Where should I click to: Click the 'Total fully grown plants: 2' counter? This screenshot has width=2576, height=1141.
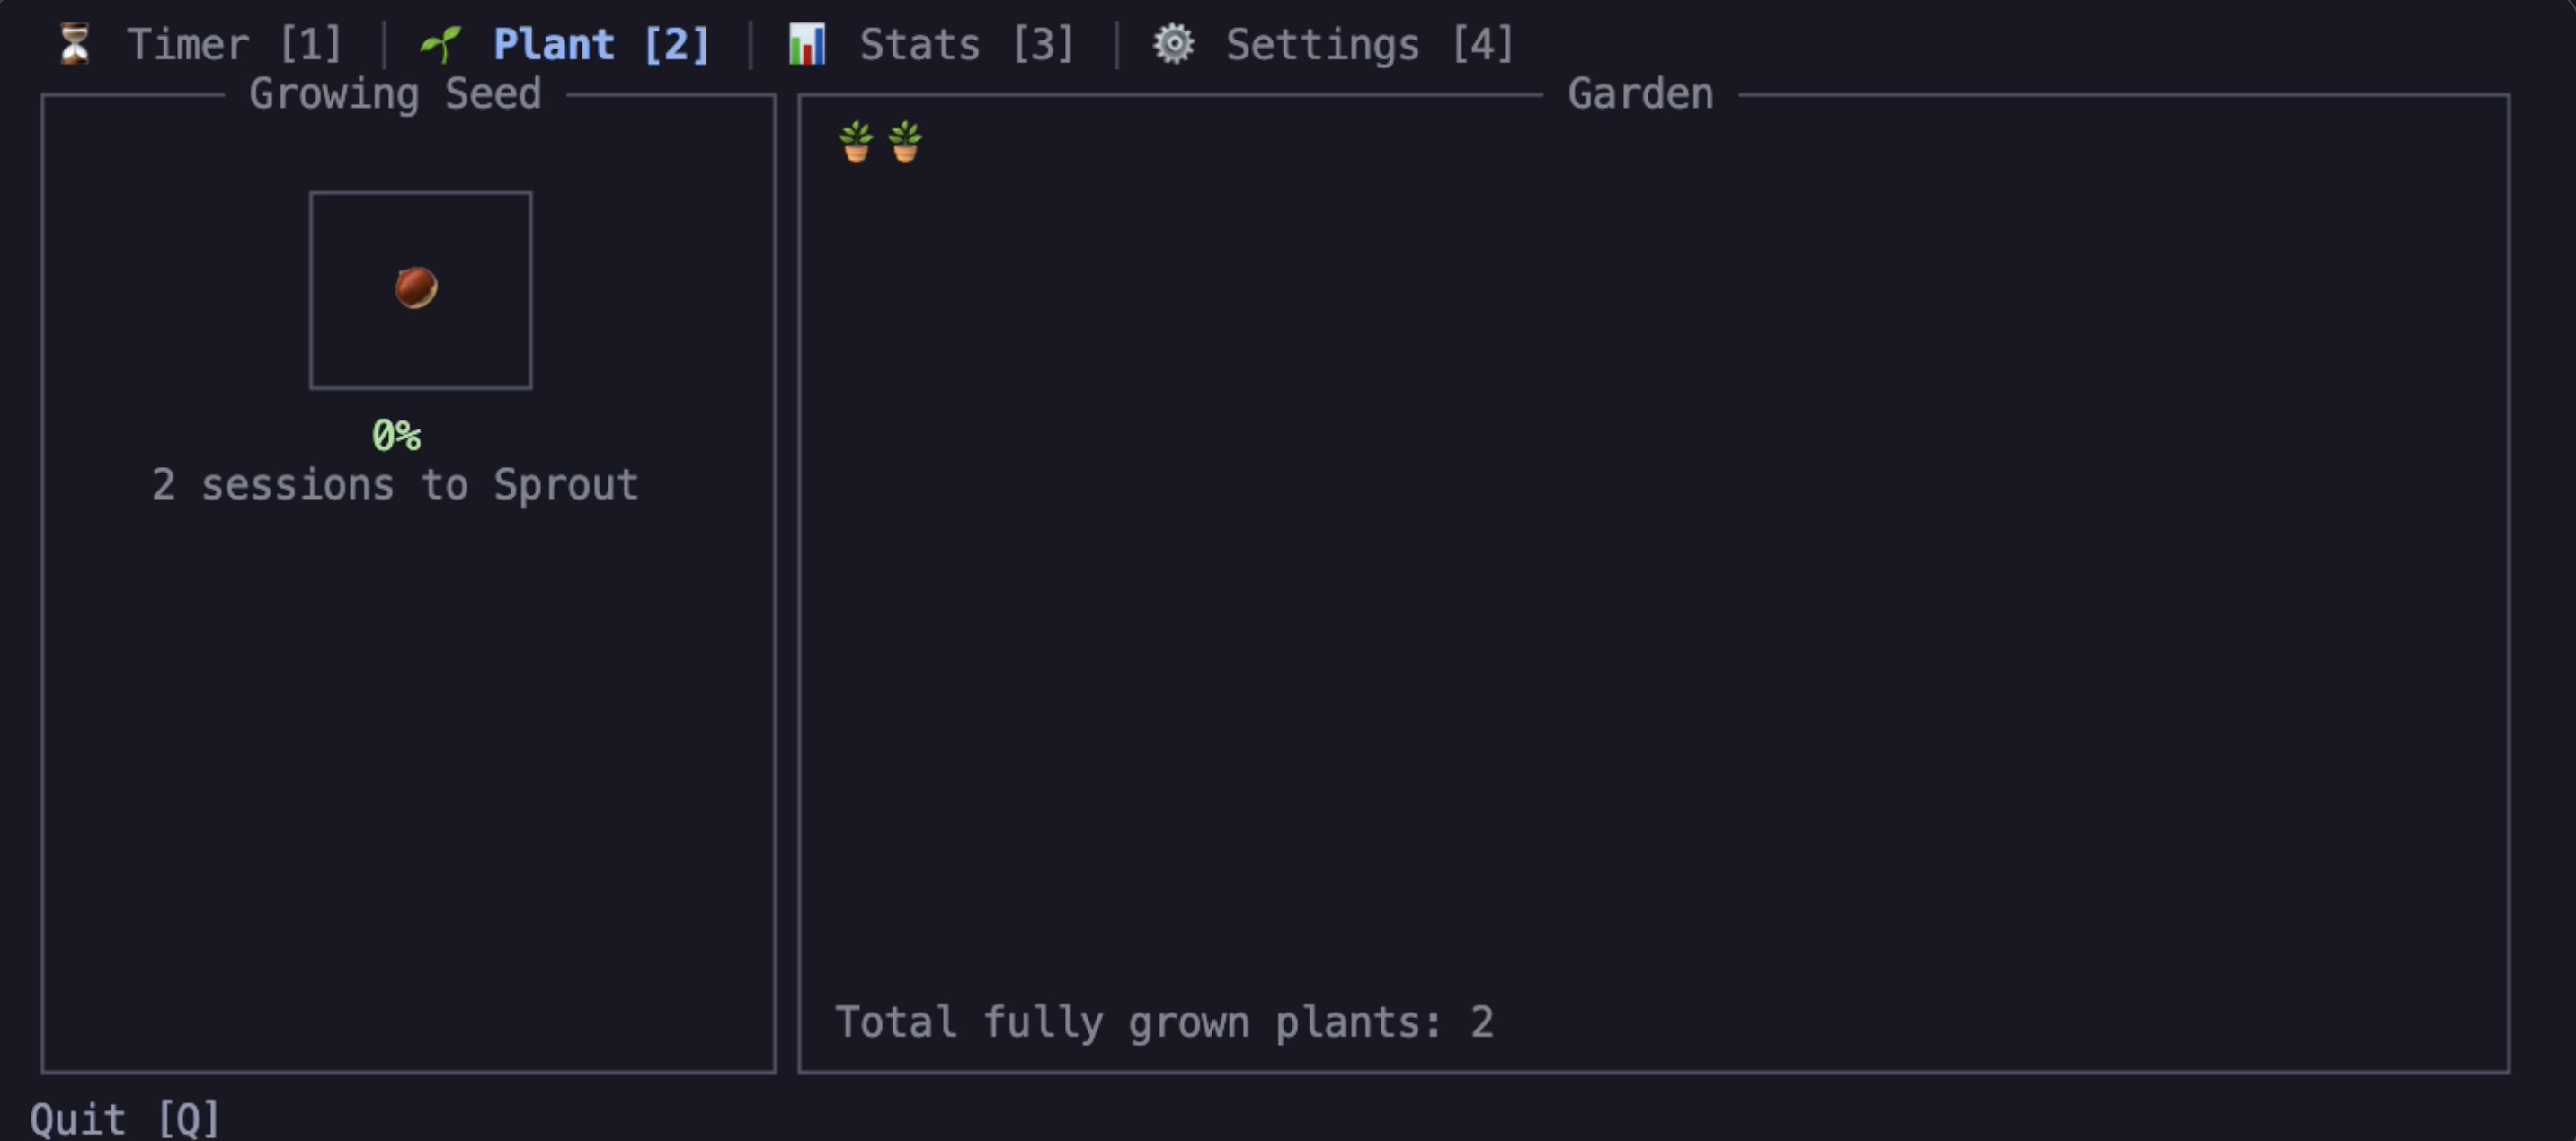click(x=1164, y=1022)
